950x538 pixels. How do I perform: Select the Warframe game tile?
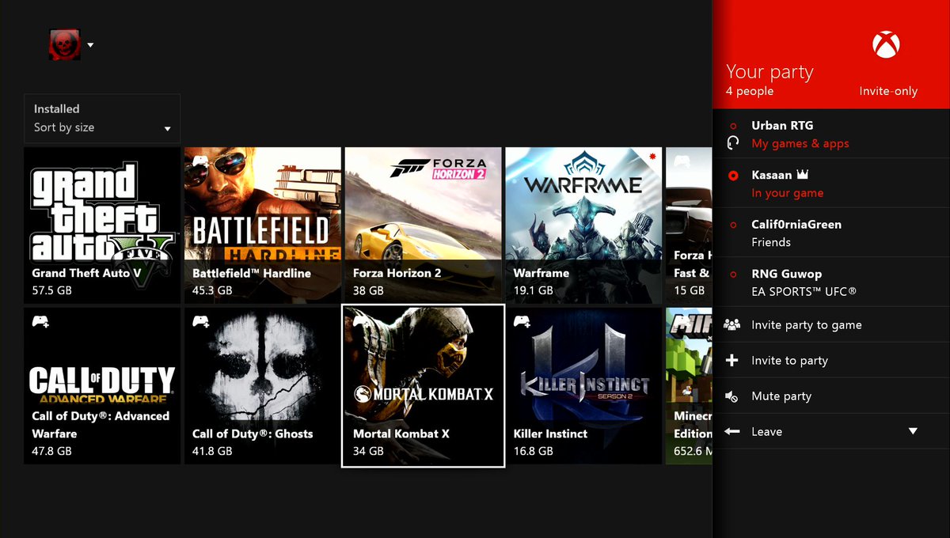coord(583,225)
